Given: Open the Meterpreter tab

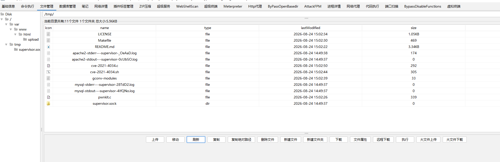Looking at the screenshot, I should pos(233,6).
